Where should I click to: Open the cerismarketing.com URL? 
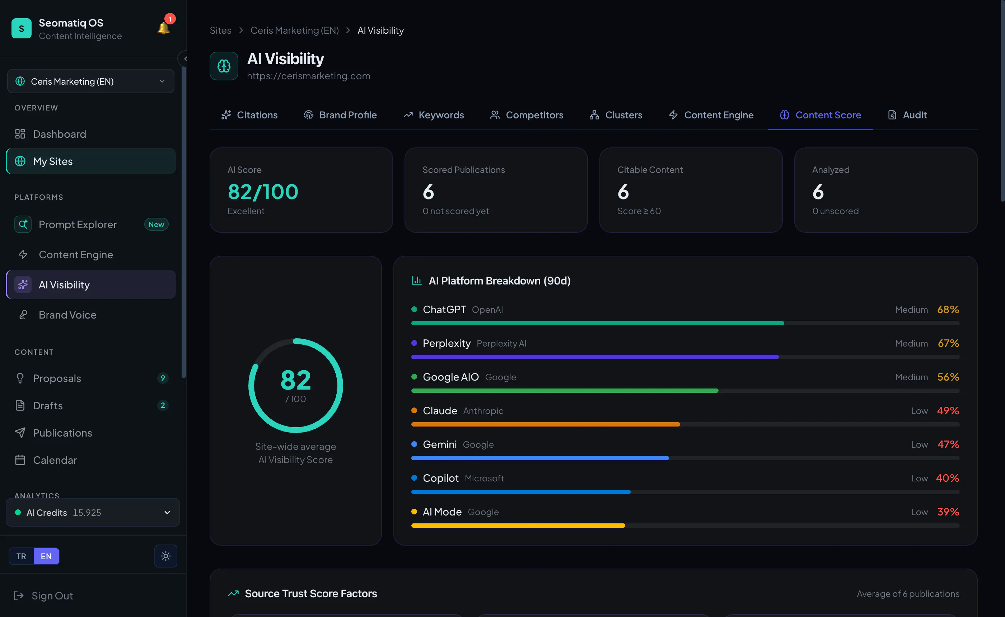point(309,76)
